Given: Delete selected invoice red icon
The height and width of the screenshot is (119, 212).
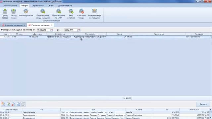Looking at the screenshot, I should pyautogui.click(x=13, y=104).
